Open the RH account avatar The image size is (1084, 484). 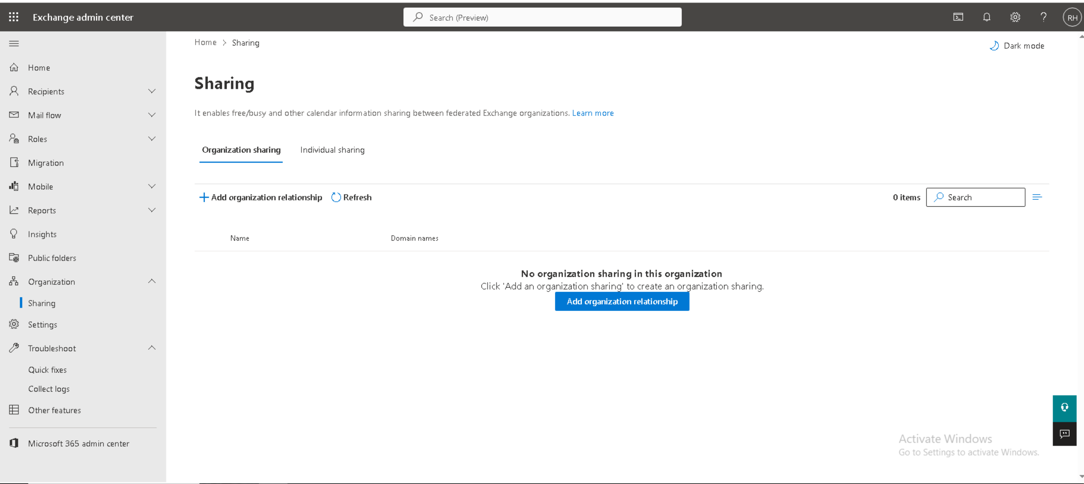click(x=1071, y=18)
